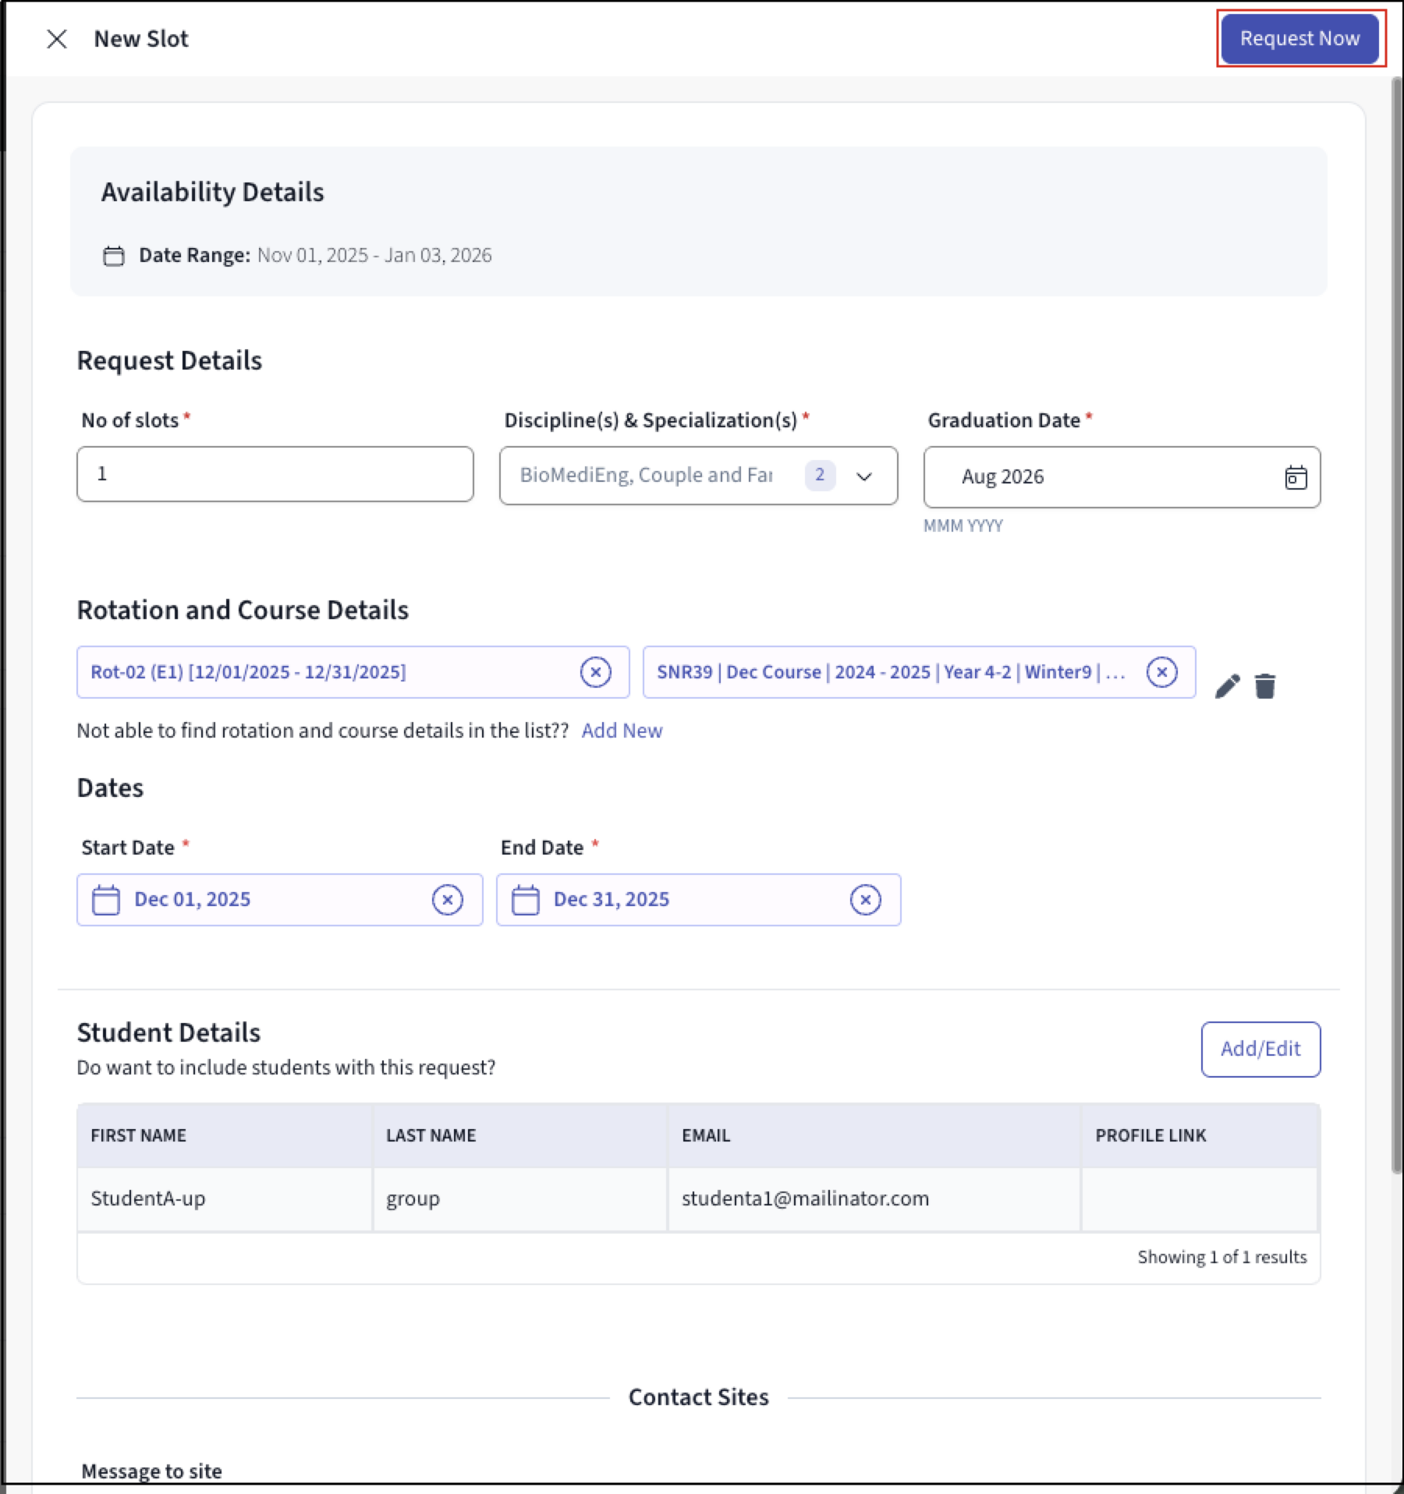1404x1494 pixels.
Task: Click the Add New link
Action: (622, 731)
